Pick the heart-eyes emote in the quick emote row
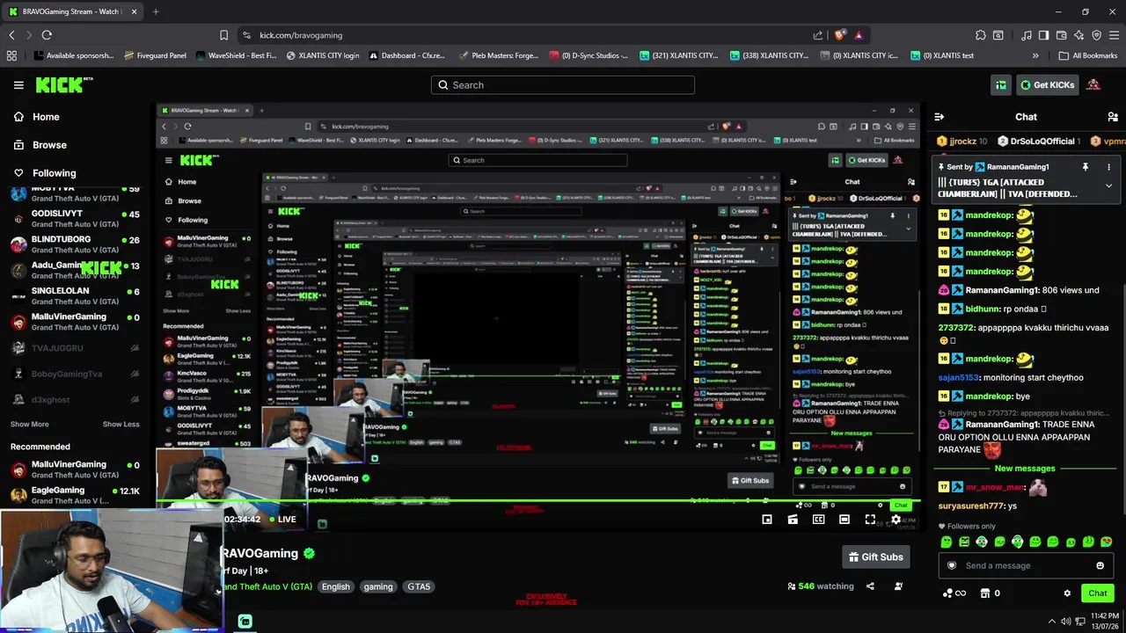Screen dimensions: 1126x633 tap(1107, 542)
